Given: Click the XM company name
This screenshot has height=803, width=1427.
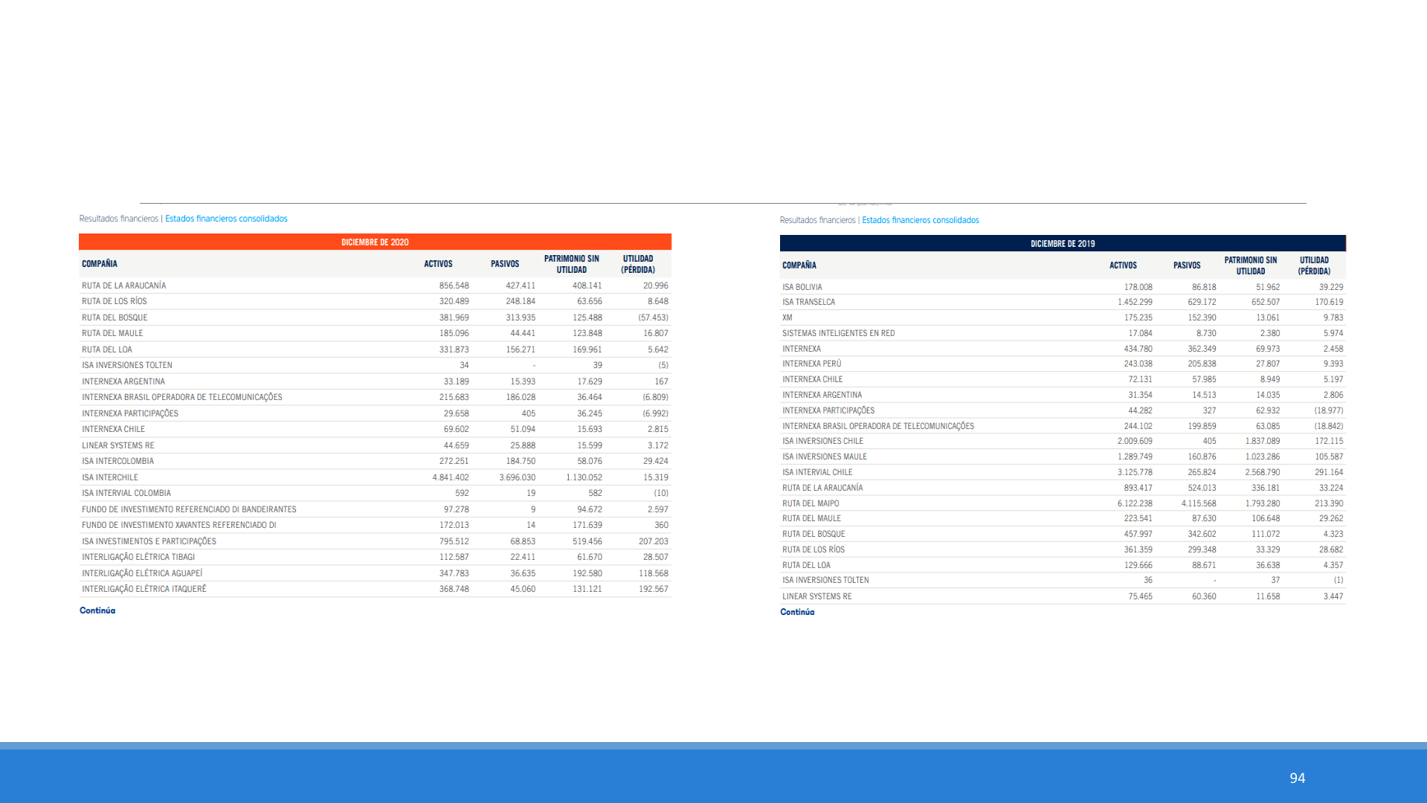Looking at the screenshot, I should [x=787, y=317].
